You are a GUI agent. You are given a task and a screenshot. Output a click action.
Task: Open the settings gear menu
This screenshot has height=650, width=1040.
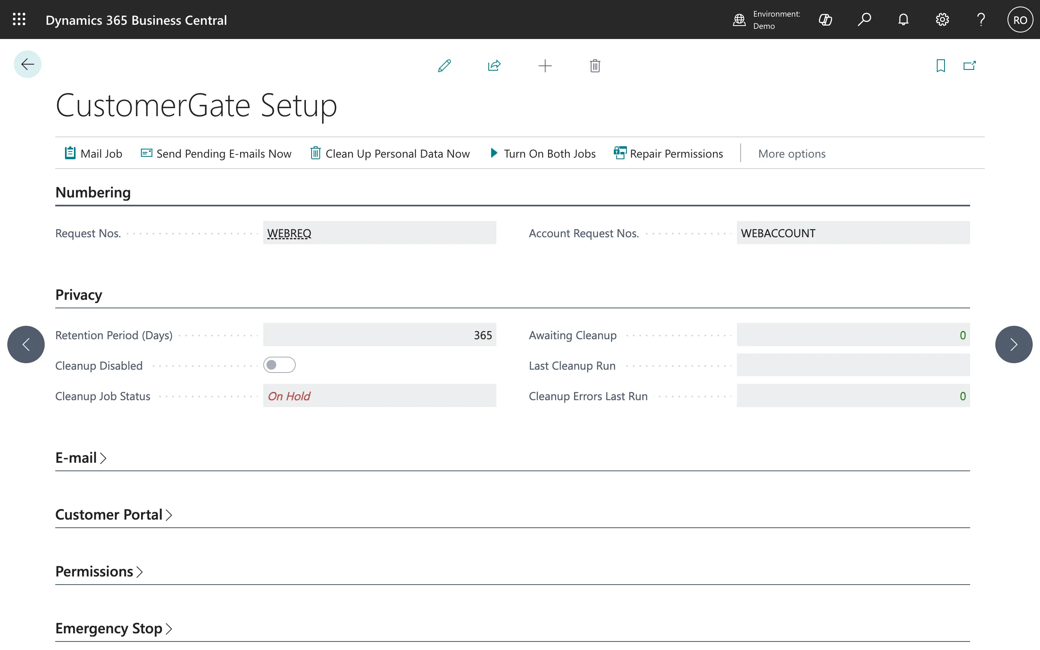point(942,20)
